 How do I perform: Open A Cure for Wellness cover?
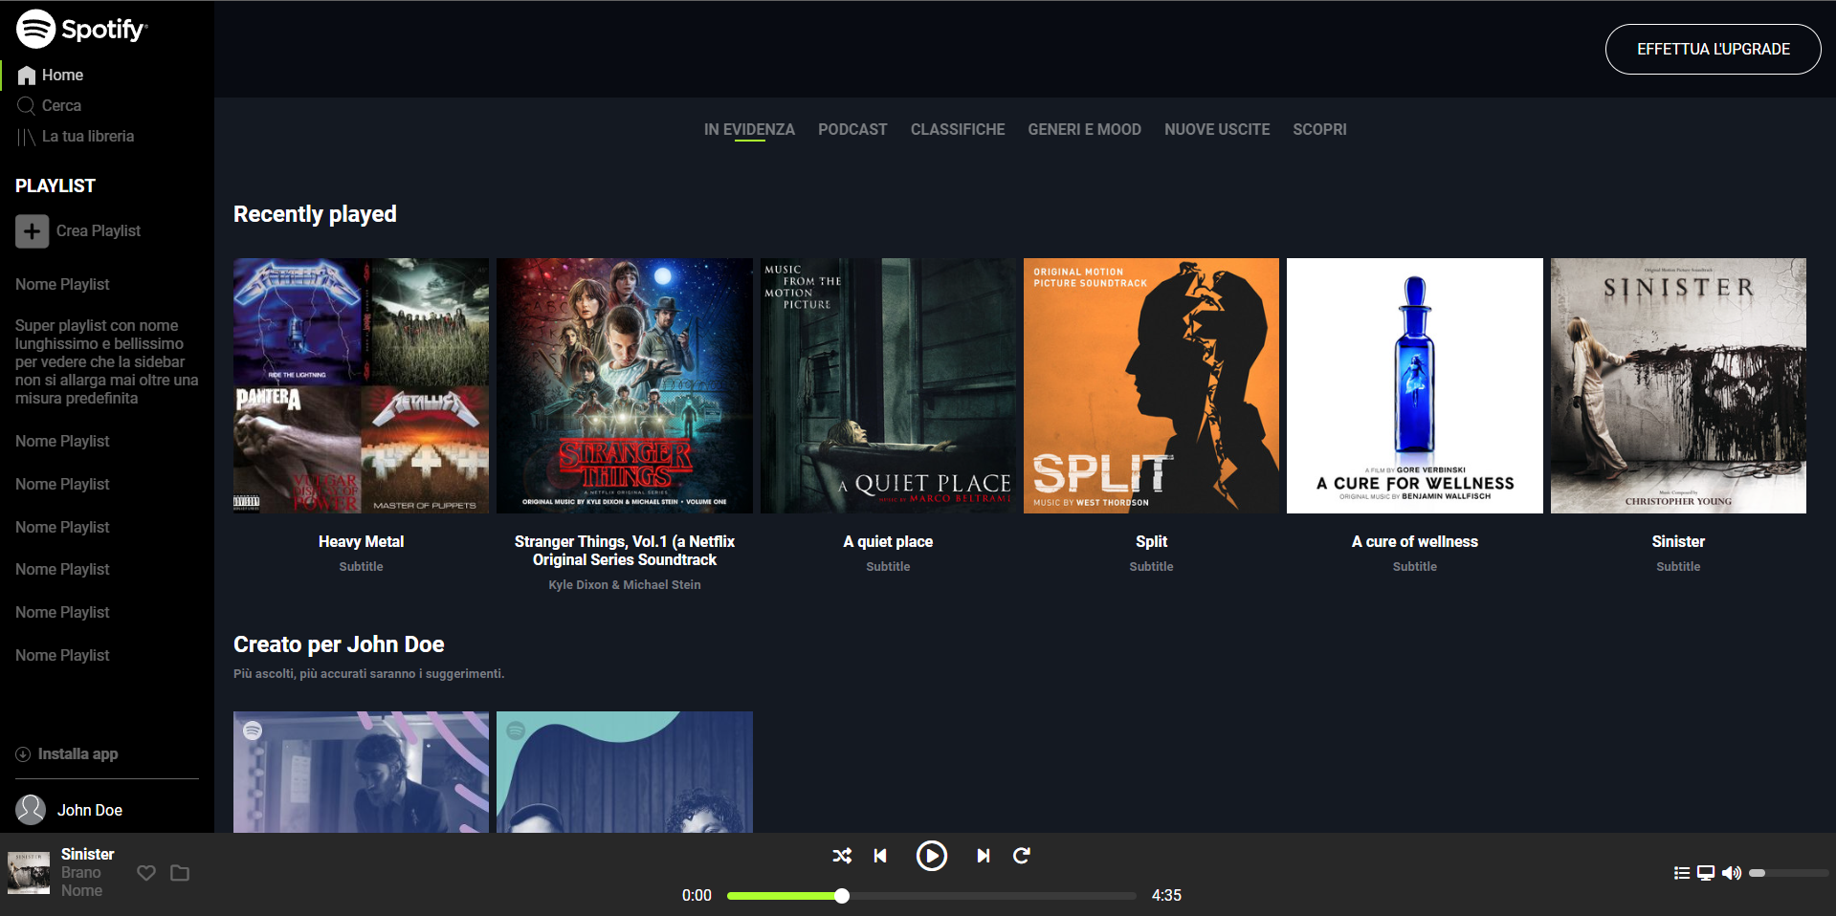click(1415, 385)
